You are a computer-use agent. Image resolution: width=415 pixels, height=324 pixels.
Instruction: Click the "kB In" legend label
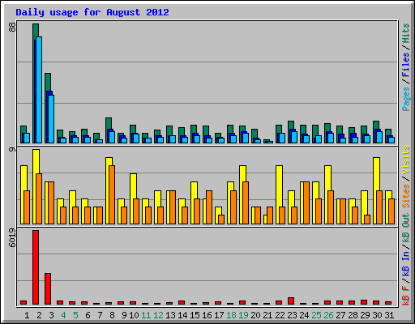(406, 263)
